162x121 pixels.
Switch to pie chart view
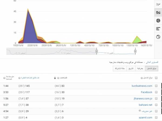point(158,21)
